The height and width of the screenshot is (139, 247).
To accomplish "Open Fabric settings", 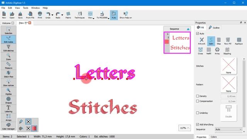I will pos(68,15).
